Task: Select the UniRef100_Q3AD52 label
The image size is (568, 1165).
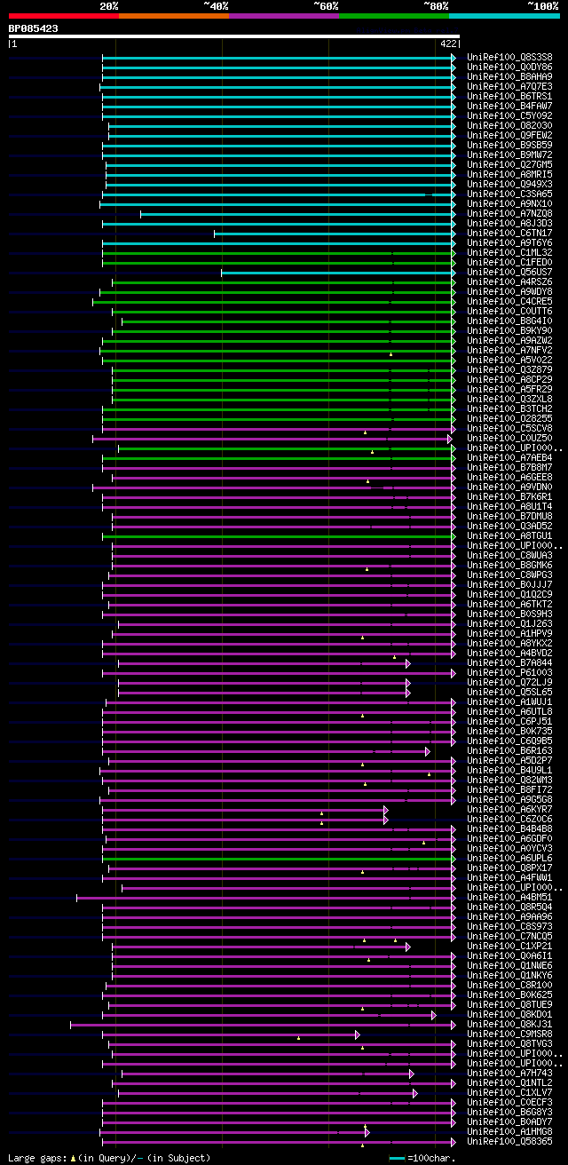Action: (509, 526)
